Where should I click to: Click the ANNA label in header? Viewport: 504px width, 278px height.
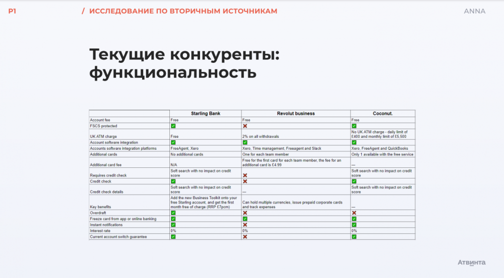pyautogui.click(x=474, y=11)
